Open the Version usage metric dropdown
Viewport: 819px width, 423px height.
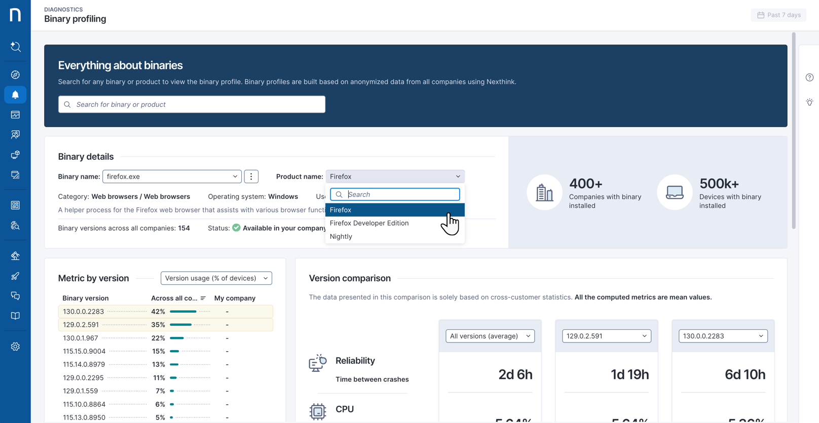(216, 278)
